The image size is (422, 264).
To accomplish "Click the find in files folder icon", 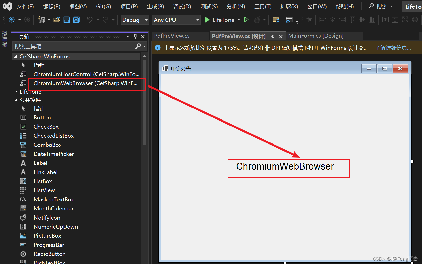I will (x=276, y=20).
